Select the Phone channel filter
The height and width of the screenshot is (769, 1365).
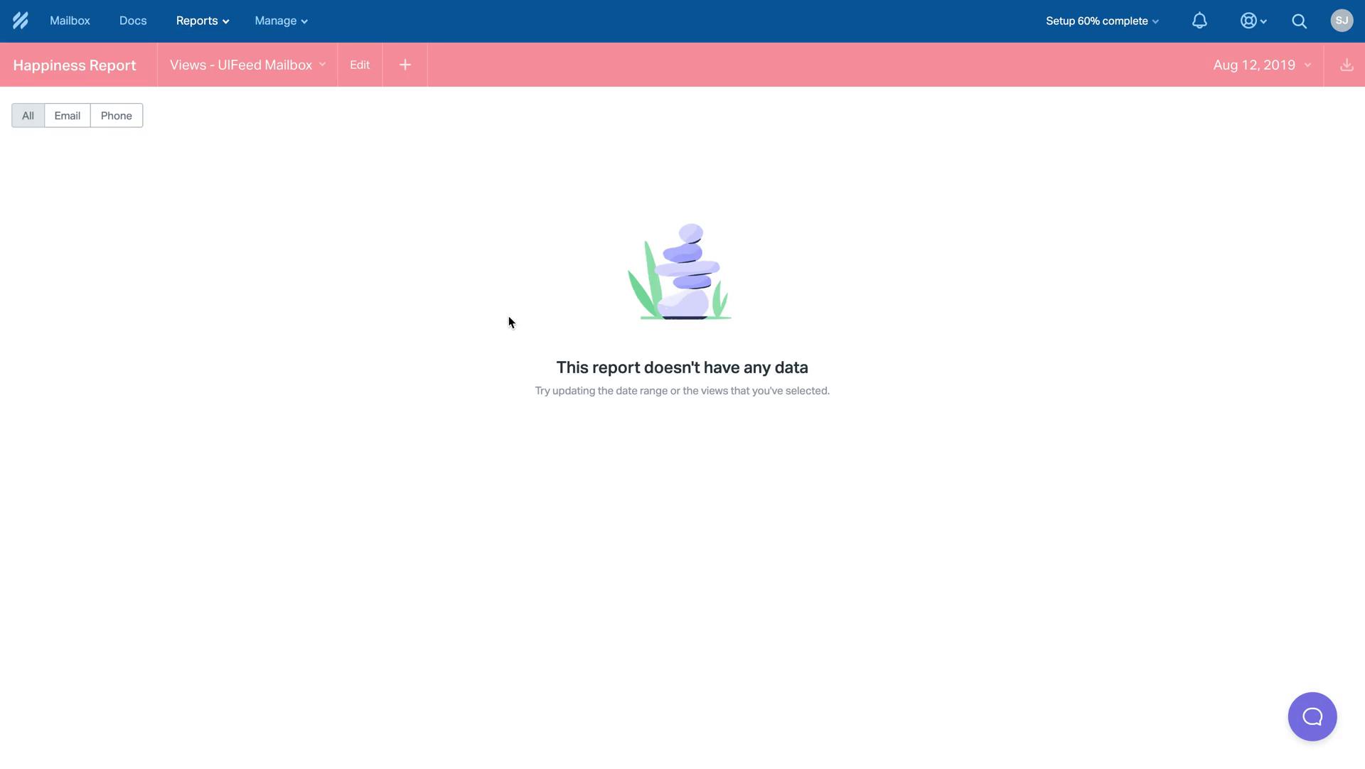tap(115, 114)
